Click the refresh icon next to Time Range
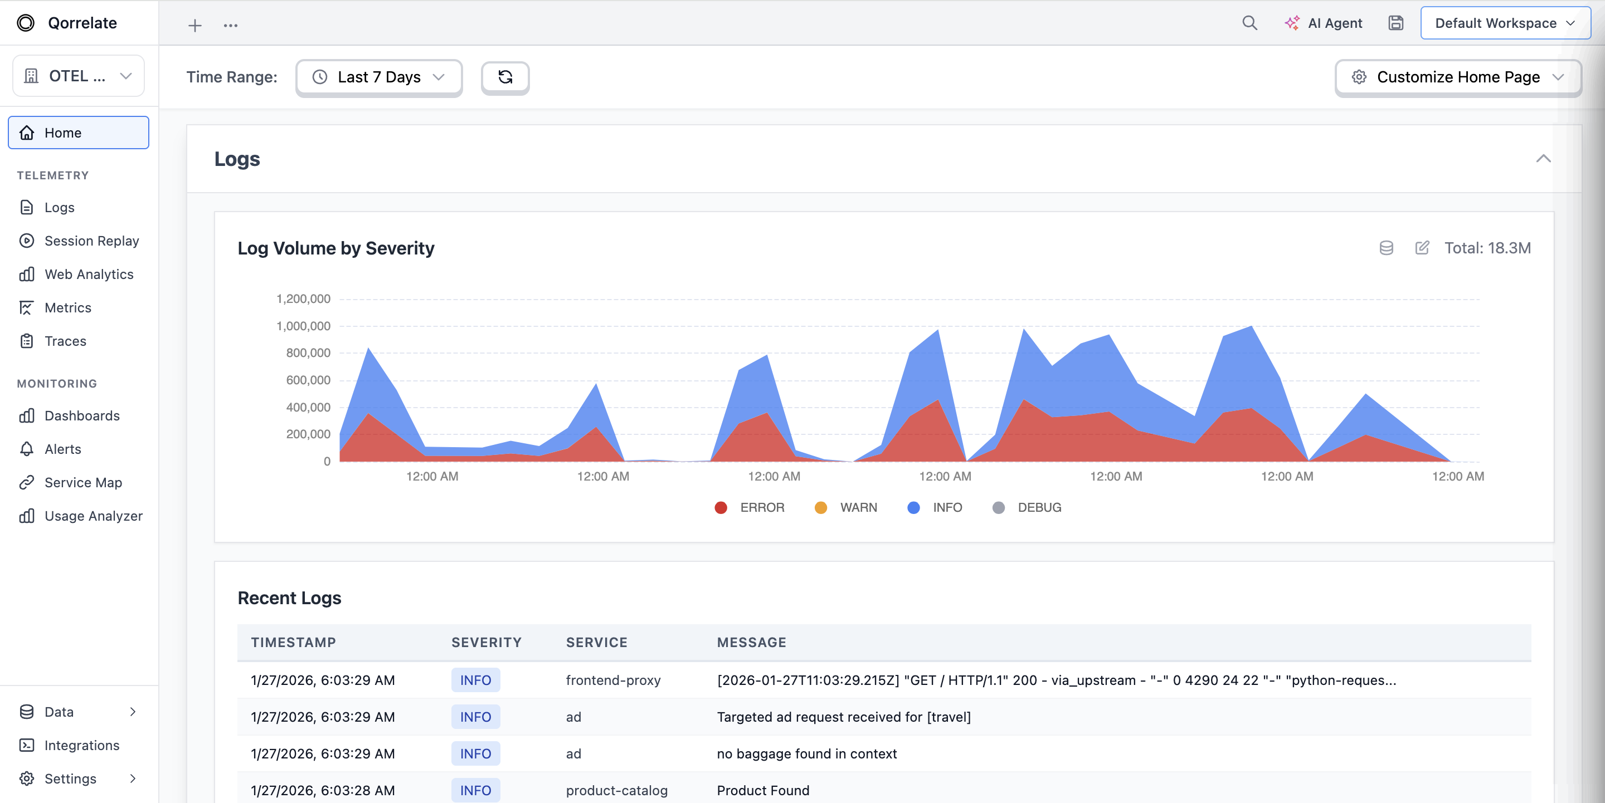This screenshot has height=803, width=1605. click(x=505, y=77)
